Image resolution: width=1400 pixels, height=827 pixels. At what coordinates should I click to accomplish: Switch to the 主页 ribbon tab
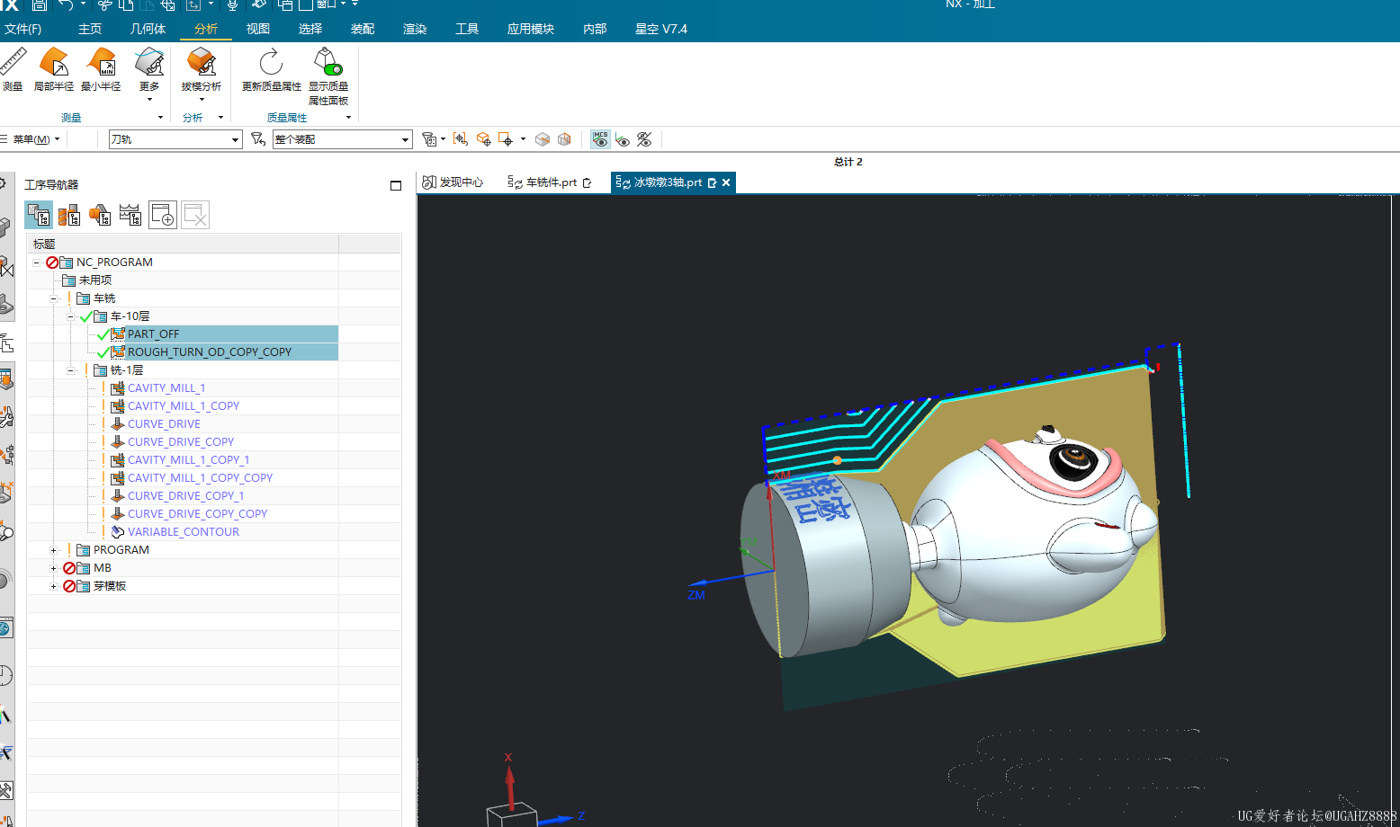(90, 29)
